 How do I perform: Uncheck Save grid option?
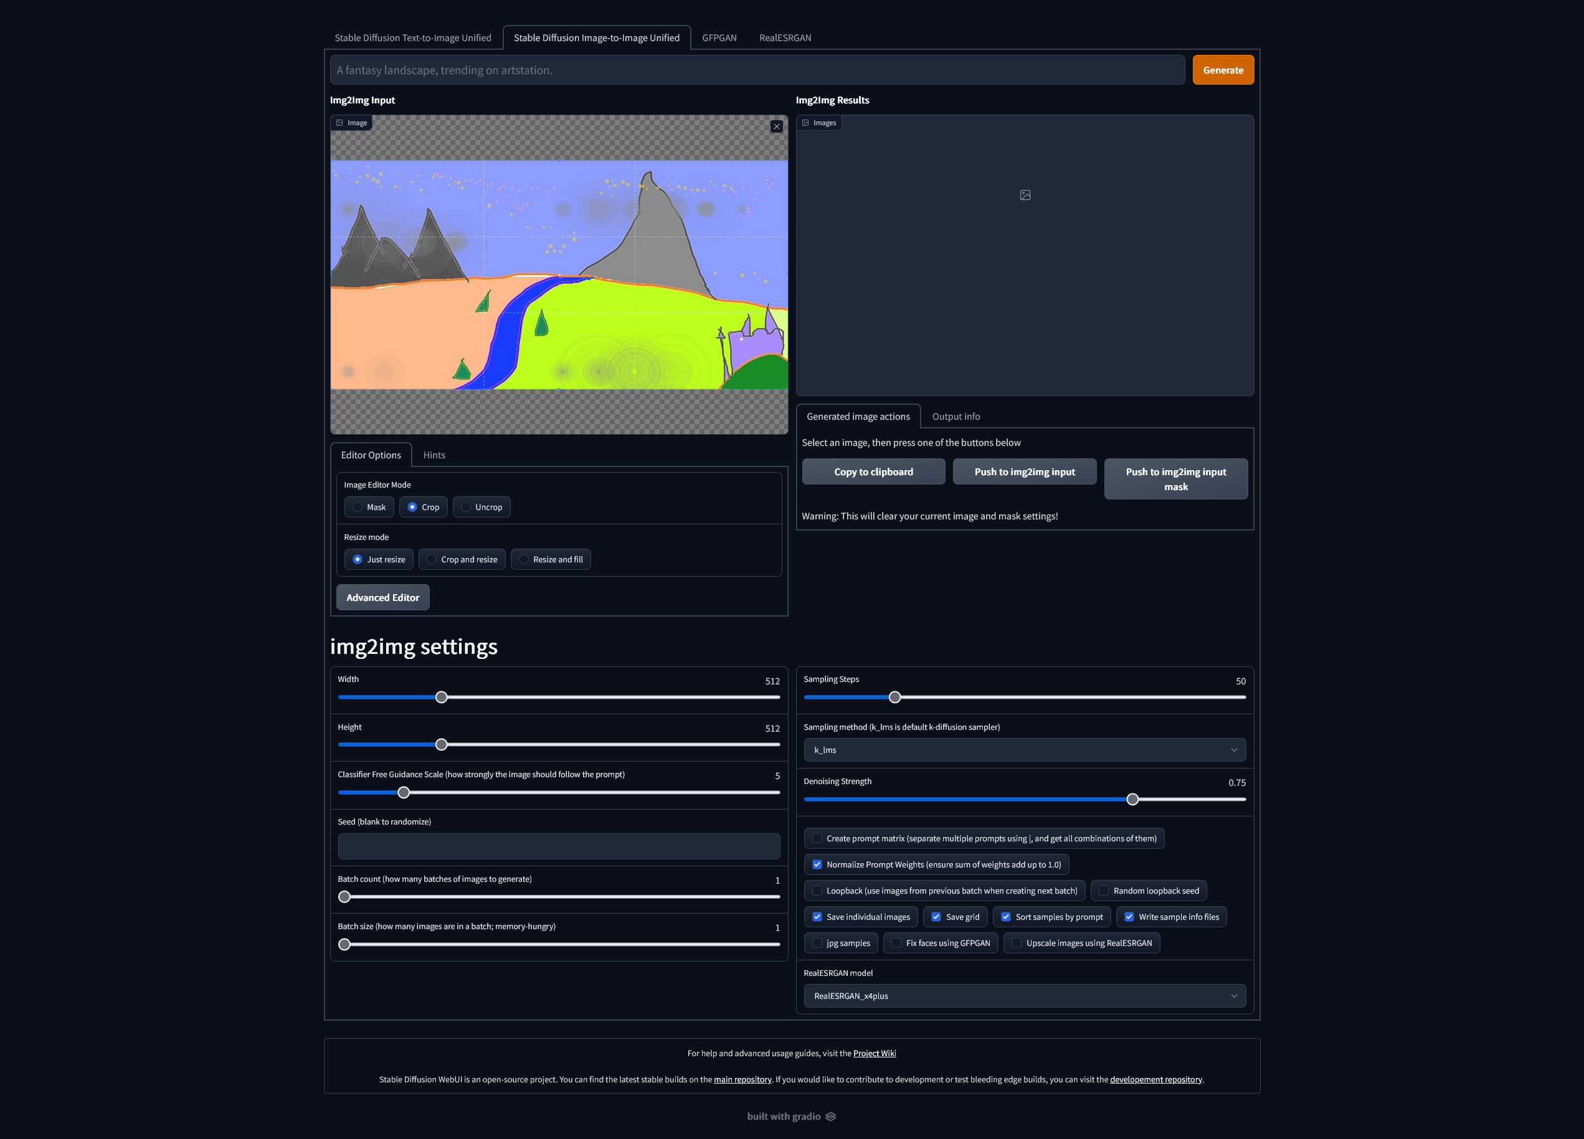pos(937,917)
